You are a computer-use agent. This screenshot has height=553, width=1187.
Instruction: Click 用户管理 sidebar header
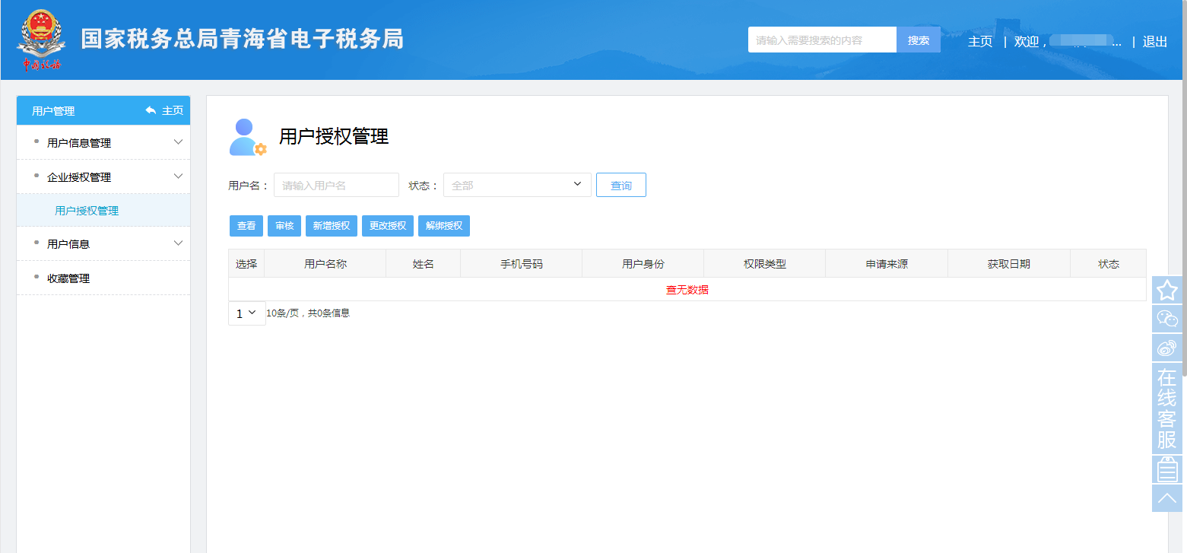[53, 111]
